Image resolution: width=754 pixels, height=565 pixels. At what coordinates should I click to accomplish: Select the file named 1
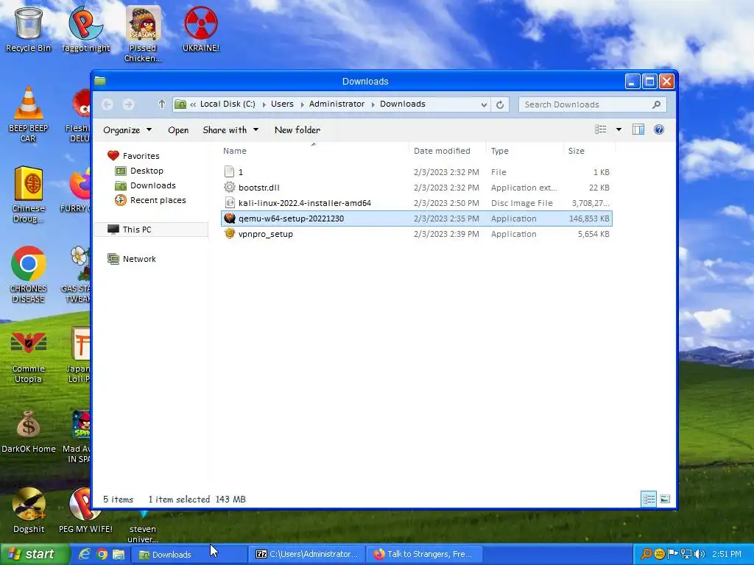pos(417,172)
